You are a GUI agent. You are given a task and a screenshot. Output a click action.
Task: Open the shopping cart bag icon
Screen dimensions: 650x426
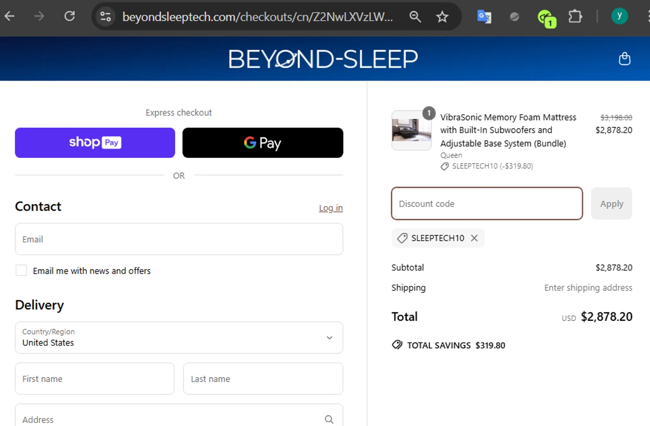[x=624, y=59]
